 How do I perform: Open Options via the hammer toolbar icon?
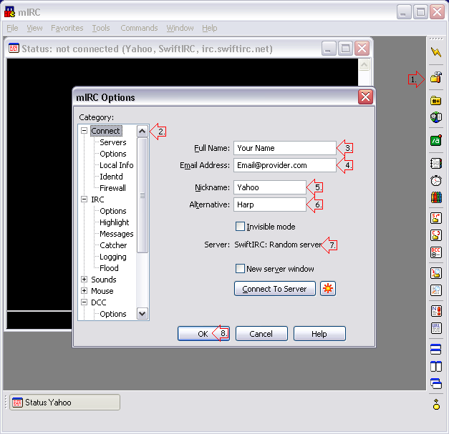point(436,77)
